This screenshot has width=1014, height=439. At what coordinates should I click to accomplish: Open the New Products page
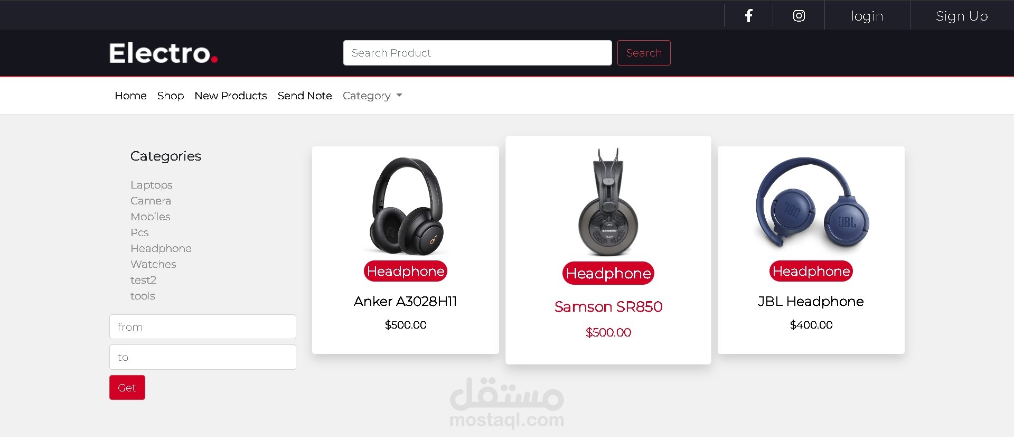pyautogui.click(x=230, y=96)
